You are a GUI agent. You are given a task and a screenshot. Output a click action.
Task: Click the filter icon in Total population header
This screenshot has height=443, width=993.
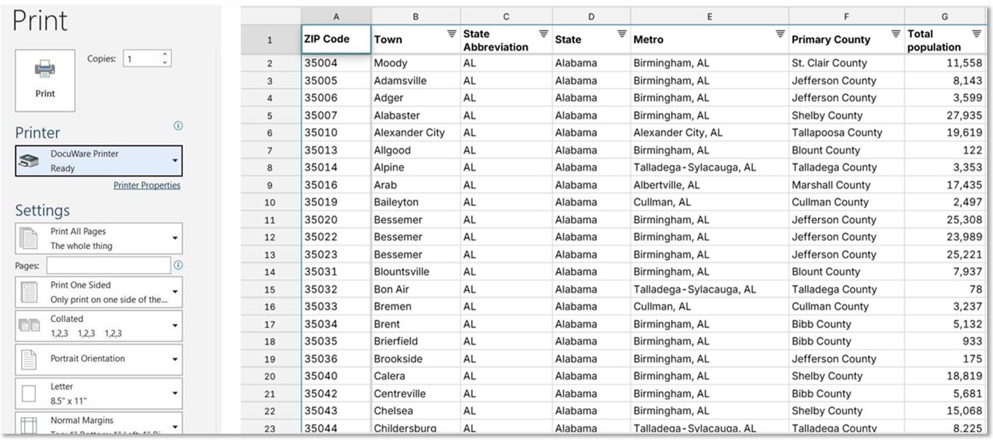(x=976, y=33)
